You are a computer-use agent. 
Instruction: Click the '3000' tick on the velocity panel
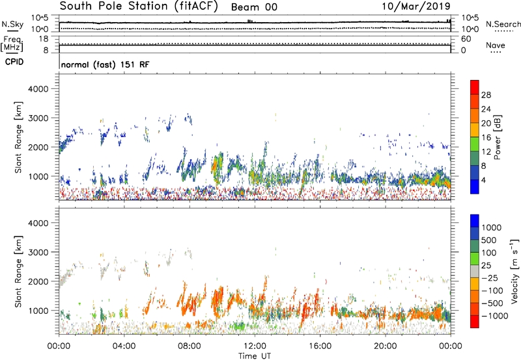pyautogui.click(x=38, y=252)
